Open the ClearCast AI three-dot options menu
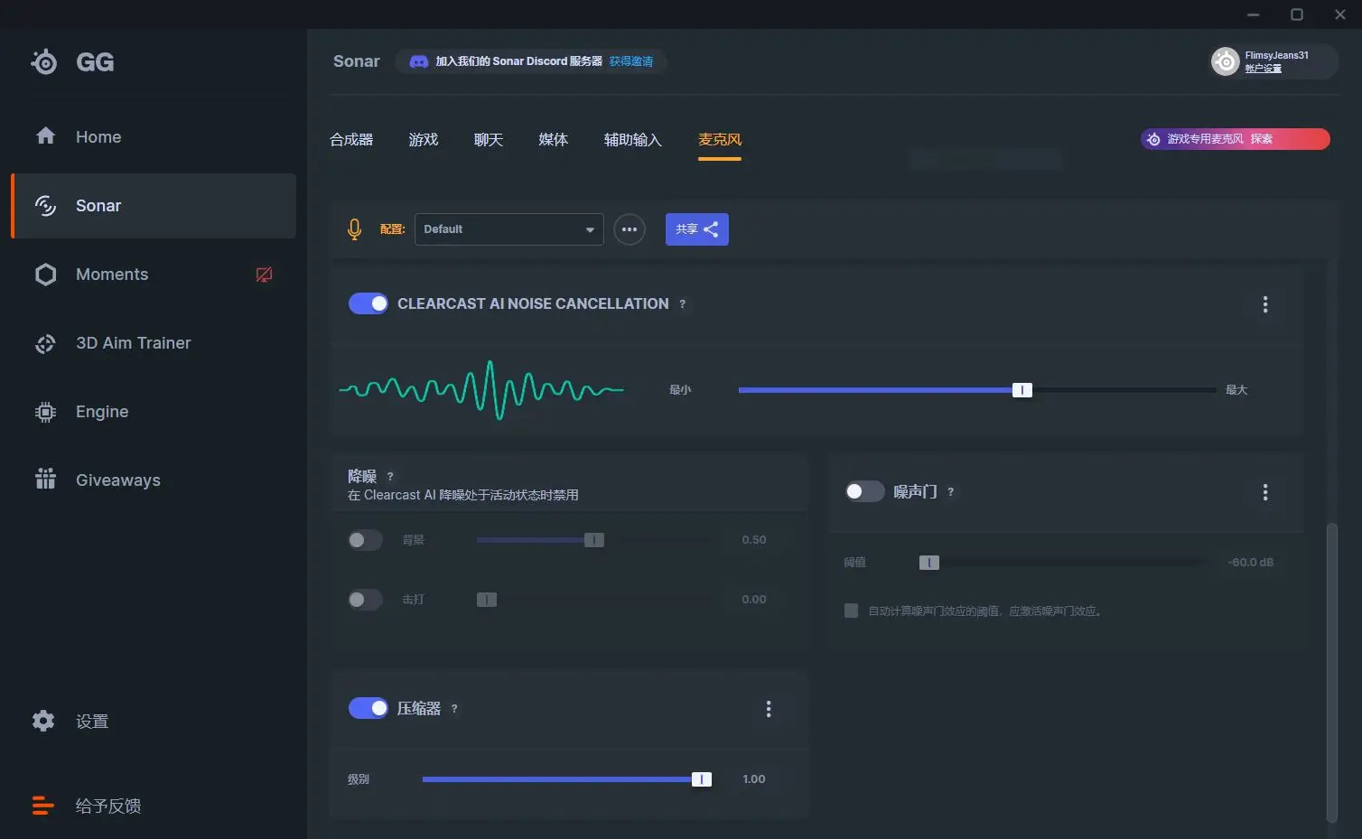 pyautogui.click(x=1264, y=304)
